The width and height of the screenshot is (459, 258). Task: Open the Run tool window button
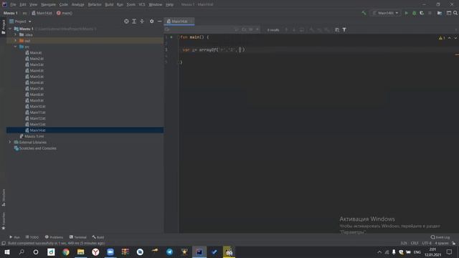point(14,237)
